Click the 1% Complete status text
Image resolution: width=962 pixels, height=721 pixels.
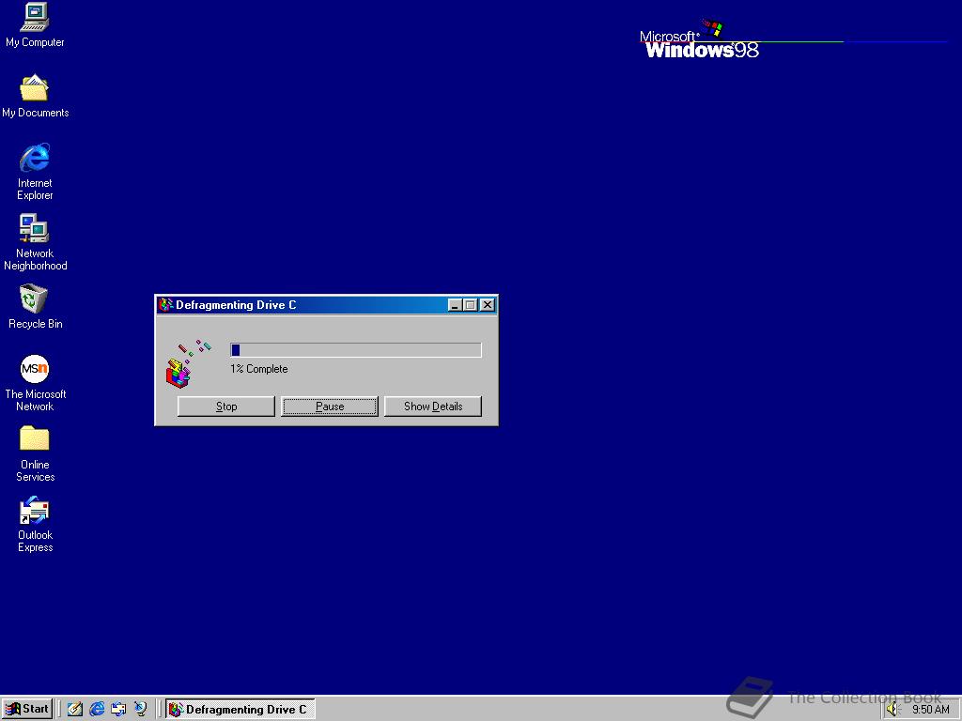point(259,369)
